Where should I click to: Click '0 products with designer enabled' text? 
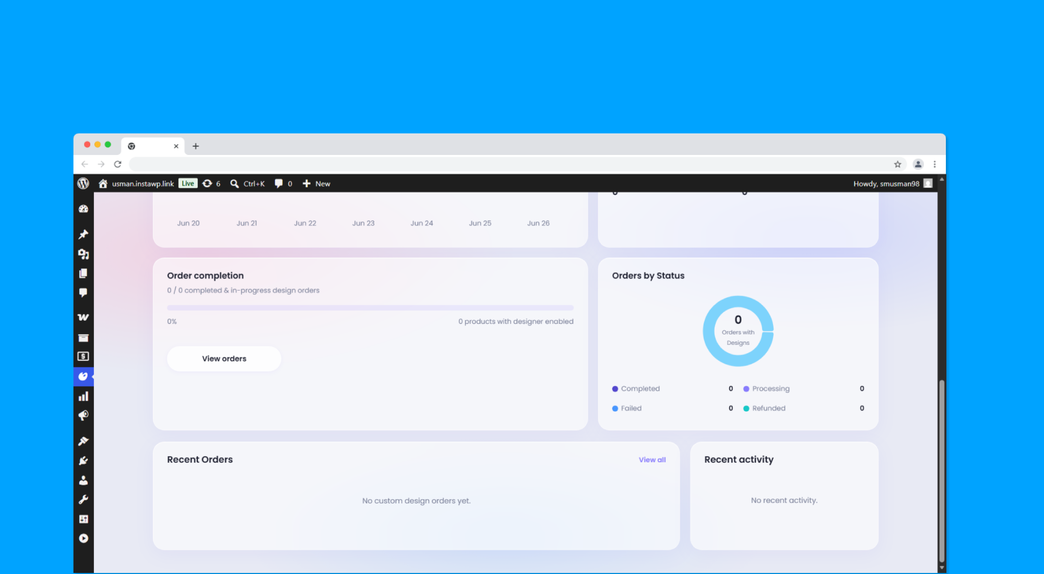click(516, 321)
